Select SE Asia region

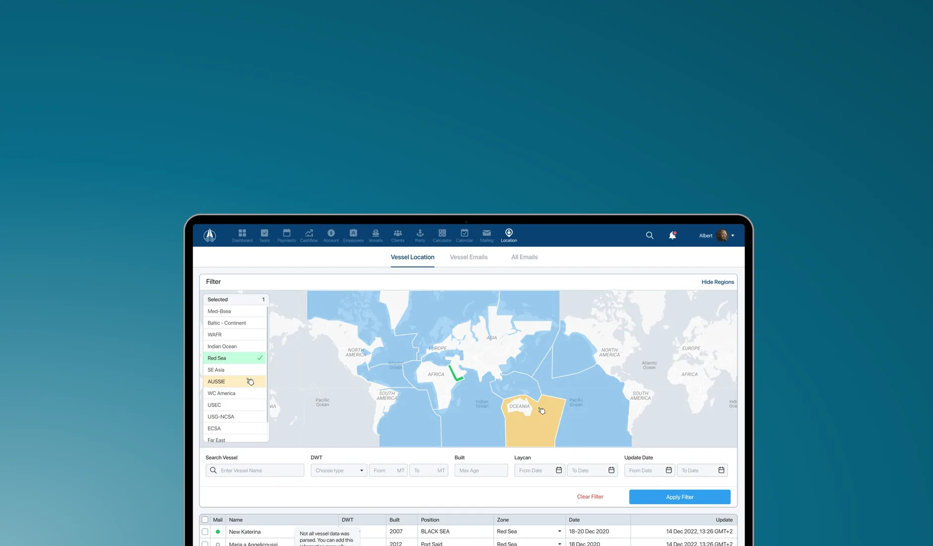coord(234,370)
